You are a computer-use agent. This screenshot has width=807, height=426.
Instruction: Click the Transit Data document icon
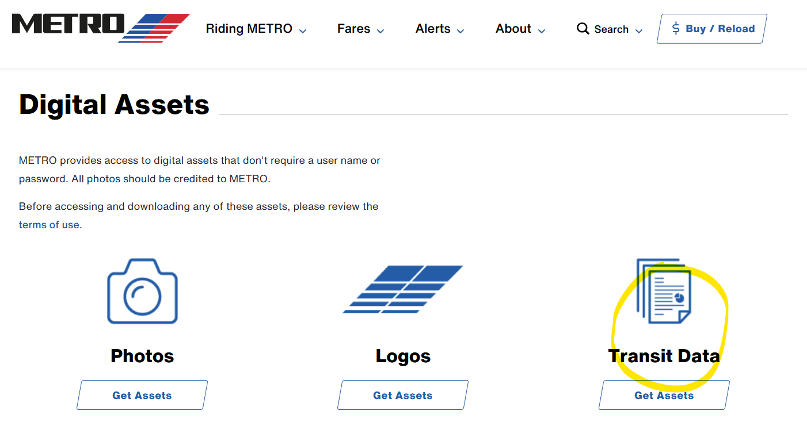click(664, 291)
